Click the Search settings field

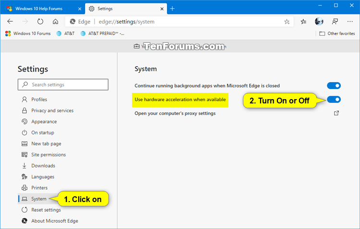(63, 85)
